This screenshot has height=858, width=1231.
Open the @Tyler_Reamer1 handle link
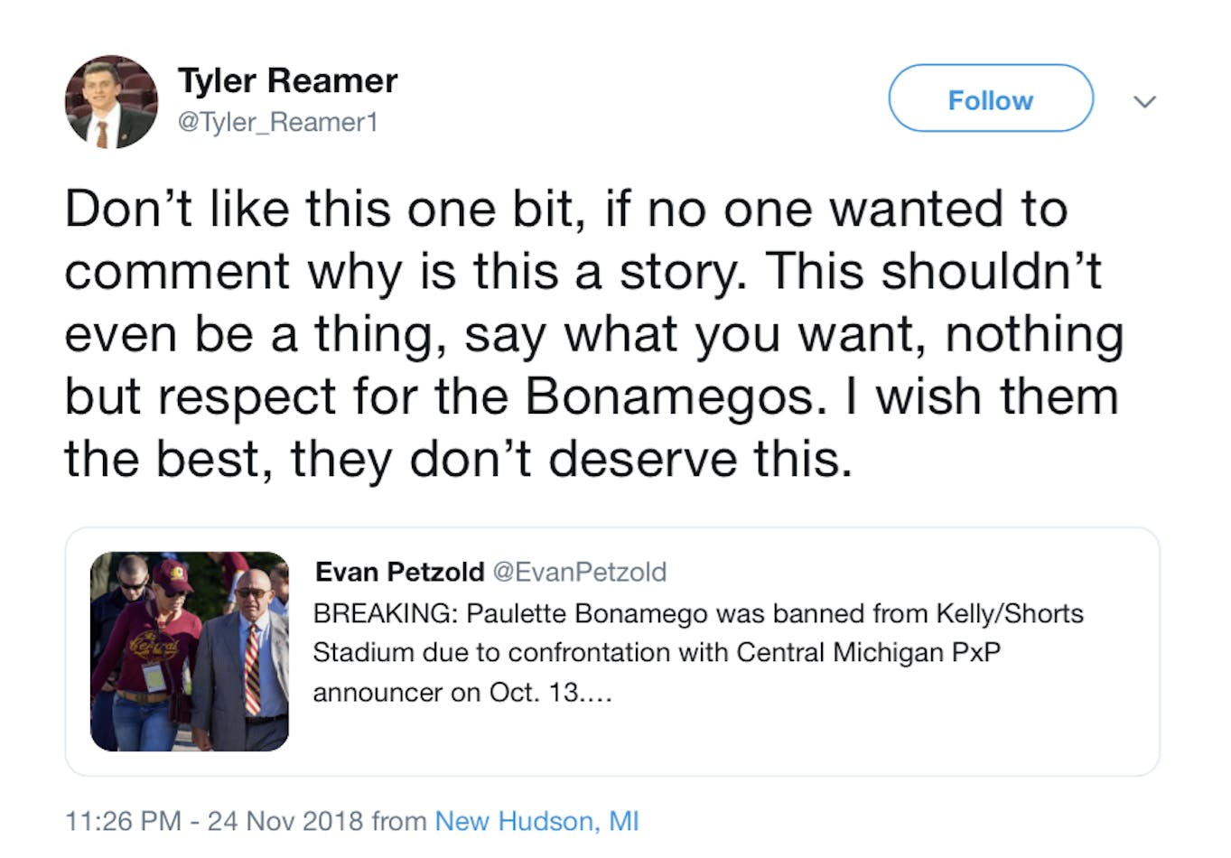[x=277, y=122]
